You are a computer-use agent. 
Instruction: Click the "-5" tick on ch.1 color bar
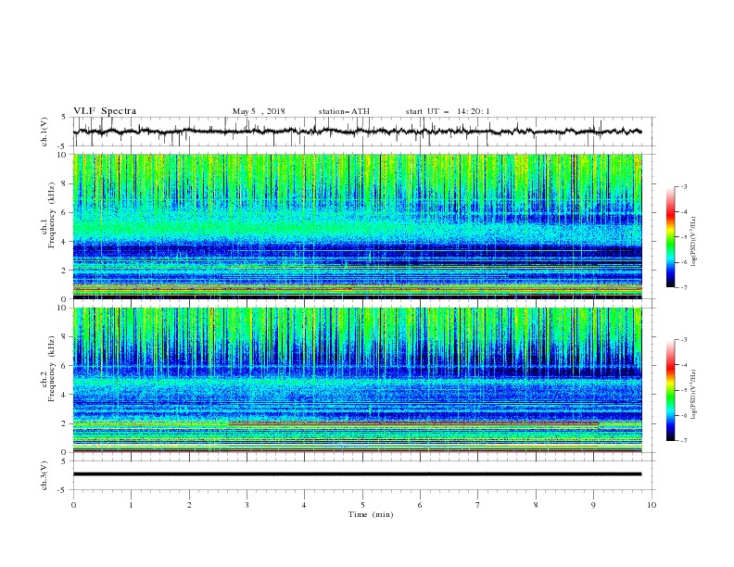point(683,237)
